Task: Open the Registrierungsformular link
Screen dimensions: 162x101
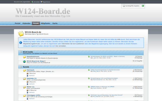Action: [32, 44]
